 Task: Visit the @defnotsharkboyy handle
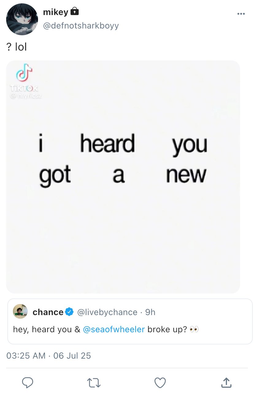tap(81, 26)
